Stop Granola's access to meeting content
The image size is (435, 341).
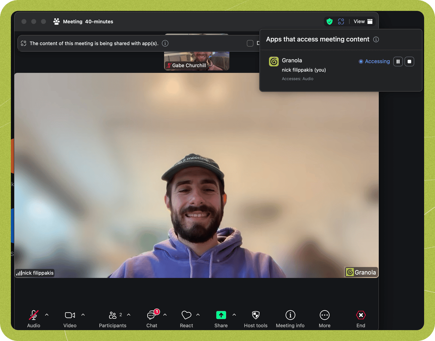(409, 62)
